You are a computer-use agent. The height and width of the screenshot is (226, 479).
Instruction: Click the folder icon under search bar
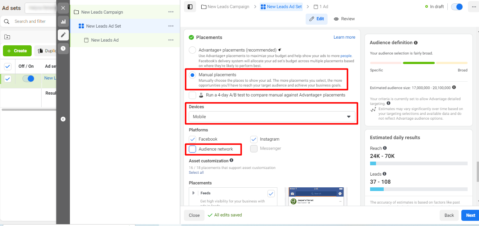point(7,37)
